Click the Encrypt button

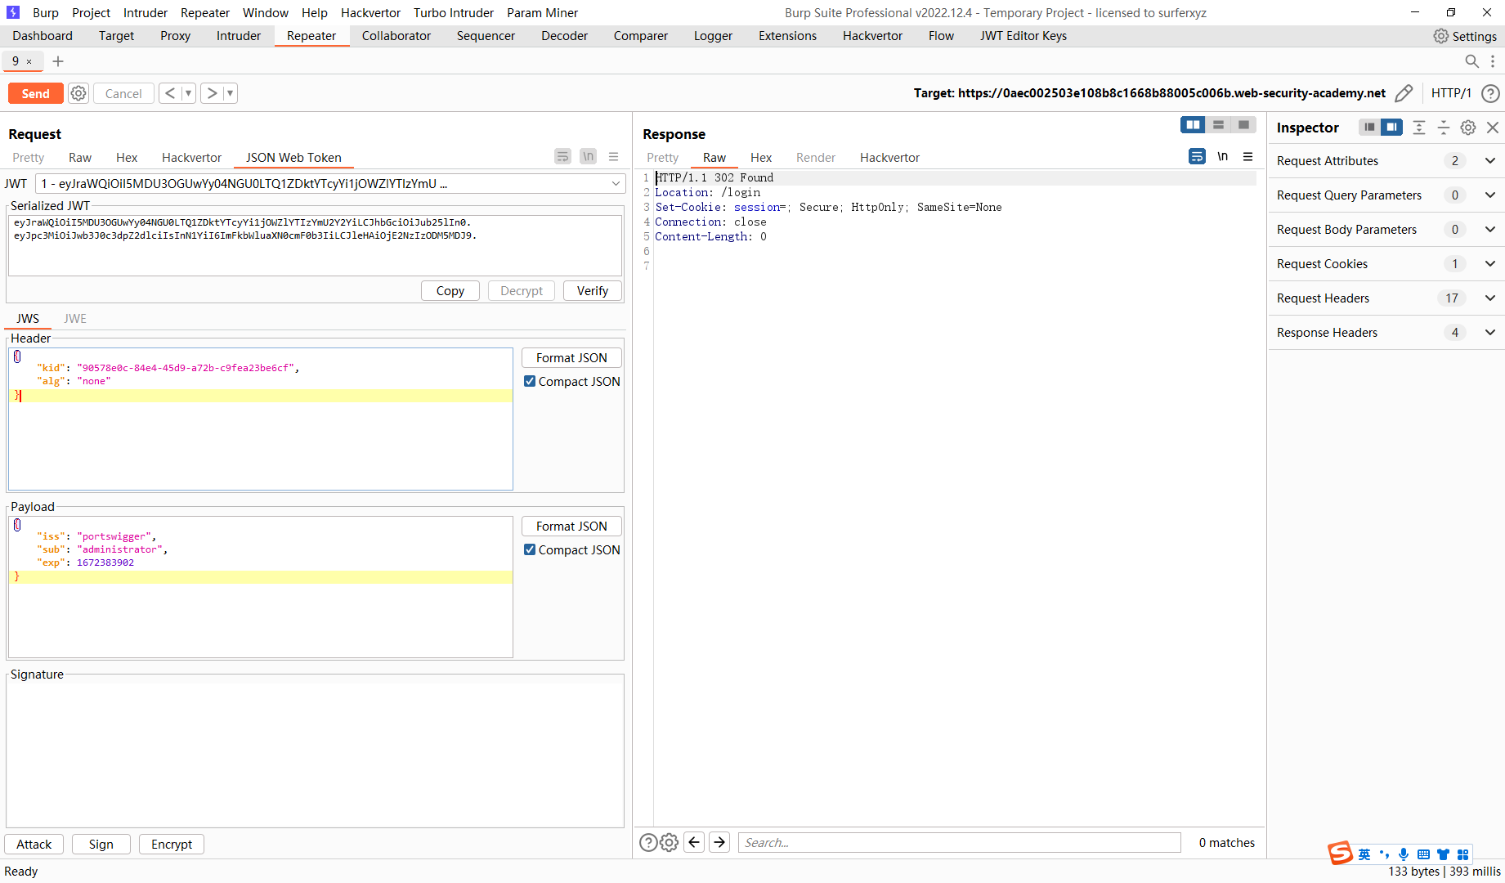172,845
